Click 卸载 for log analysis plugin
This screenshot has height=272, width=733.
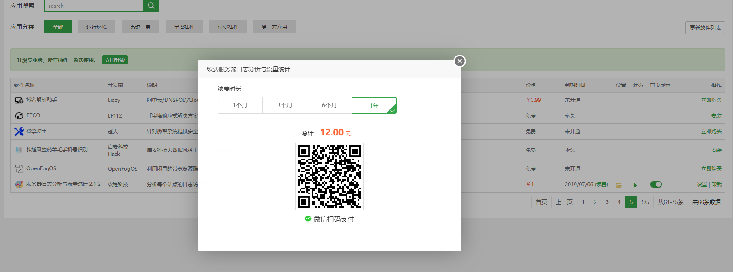(x=716, y=185)
